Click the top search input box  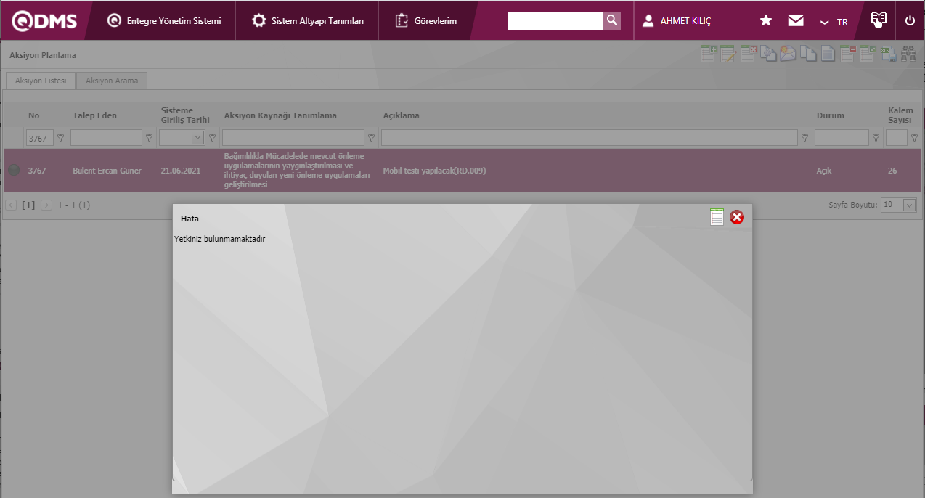click(x=555, y=20)
